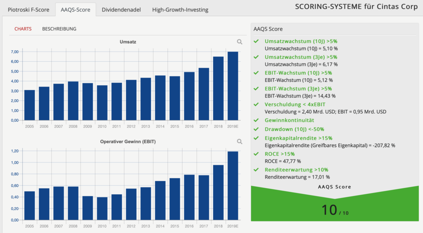This screenshot has height=233, width=423.
Task: Click the 2019E bar in the Umsatz chart
Action: (x=233, y=86)
